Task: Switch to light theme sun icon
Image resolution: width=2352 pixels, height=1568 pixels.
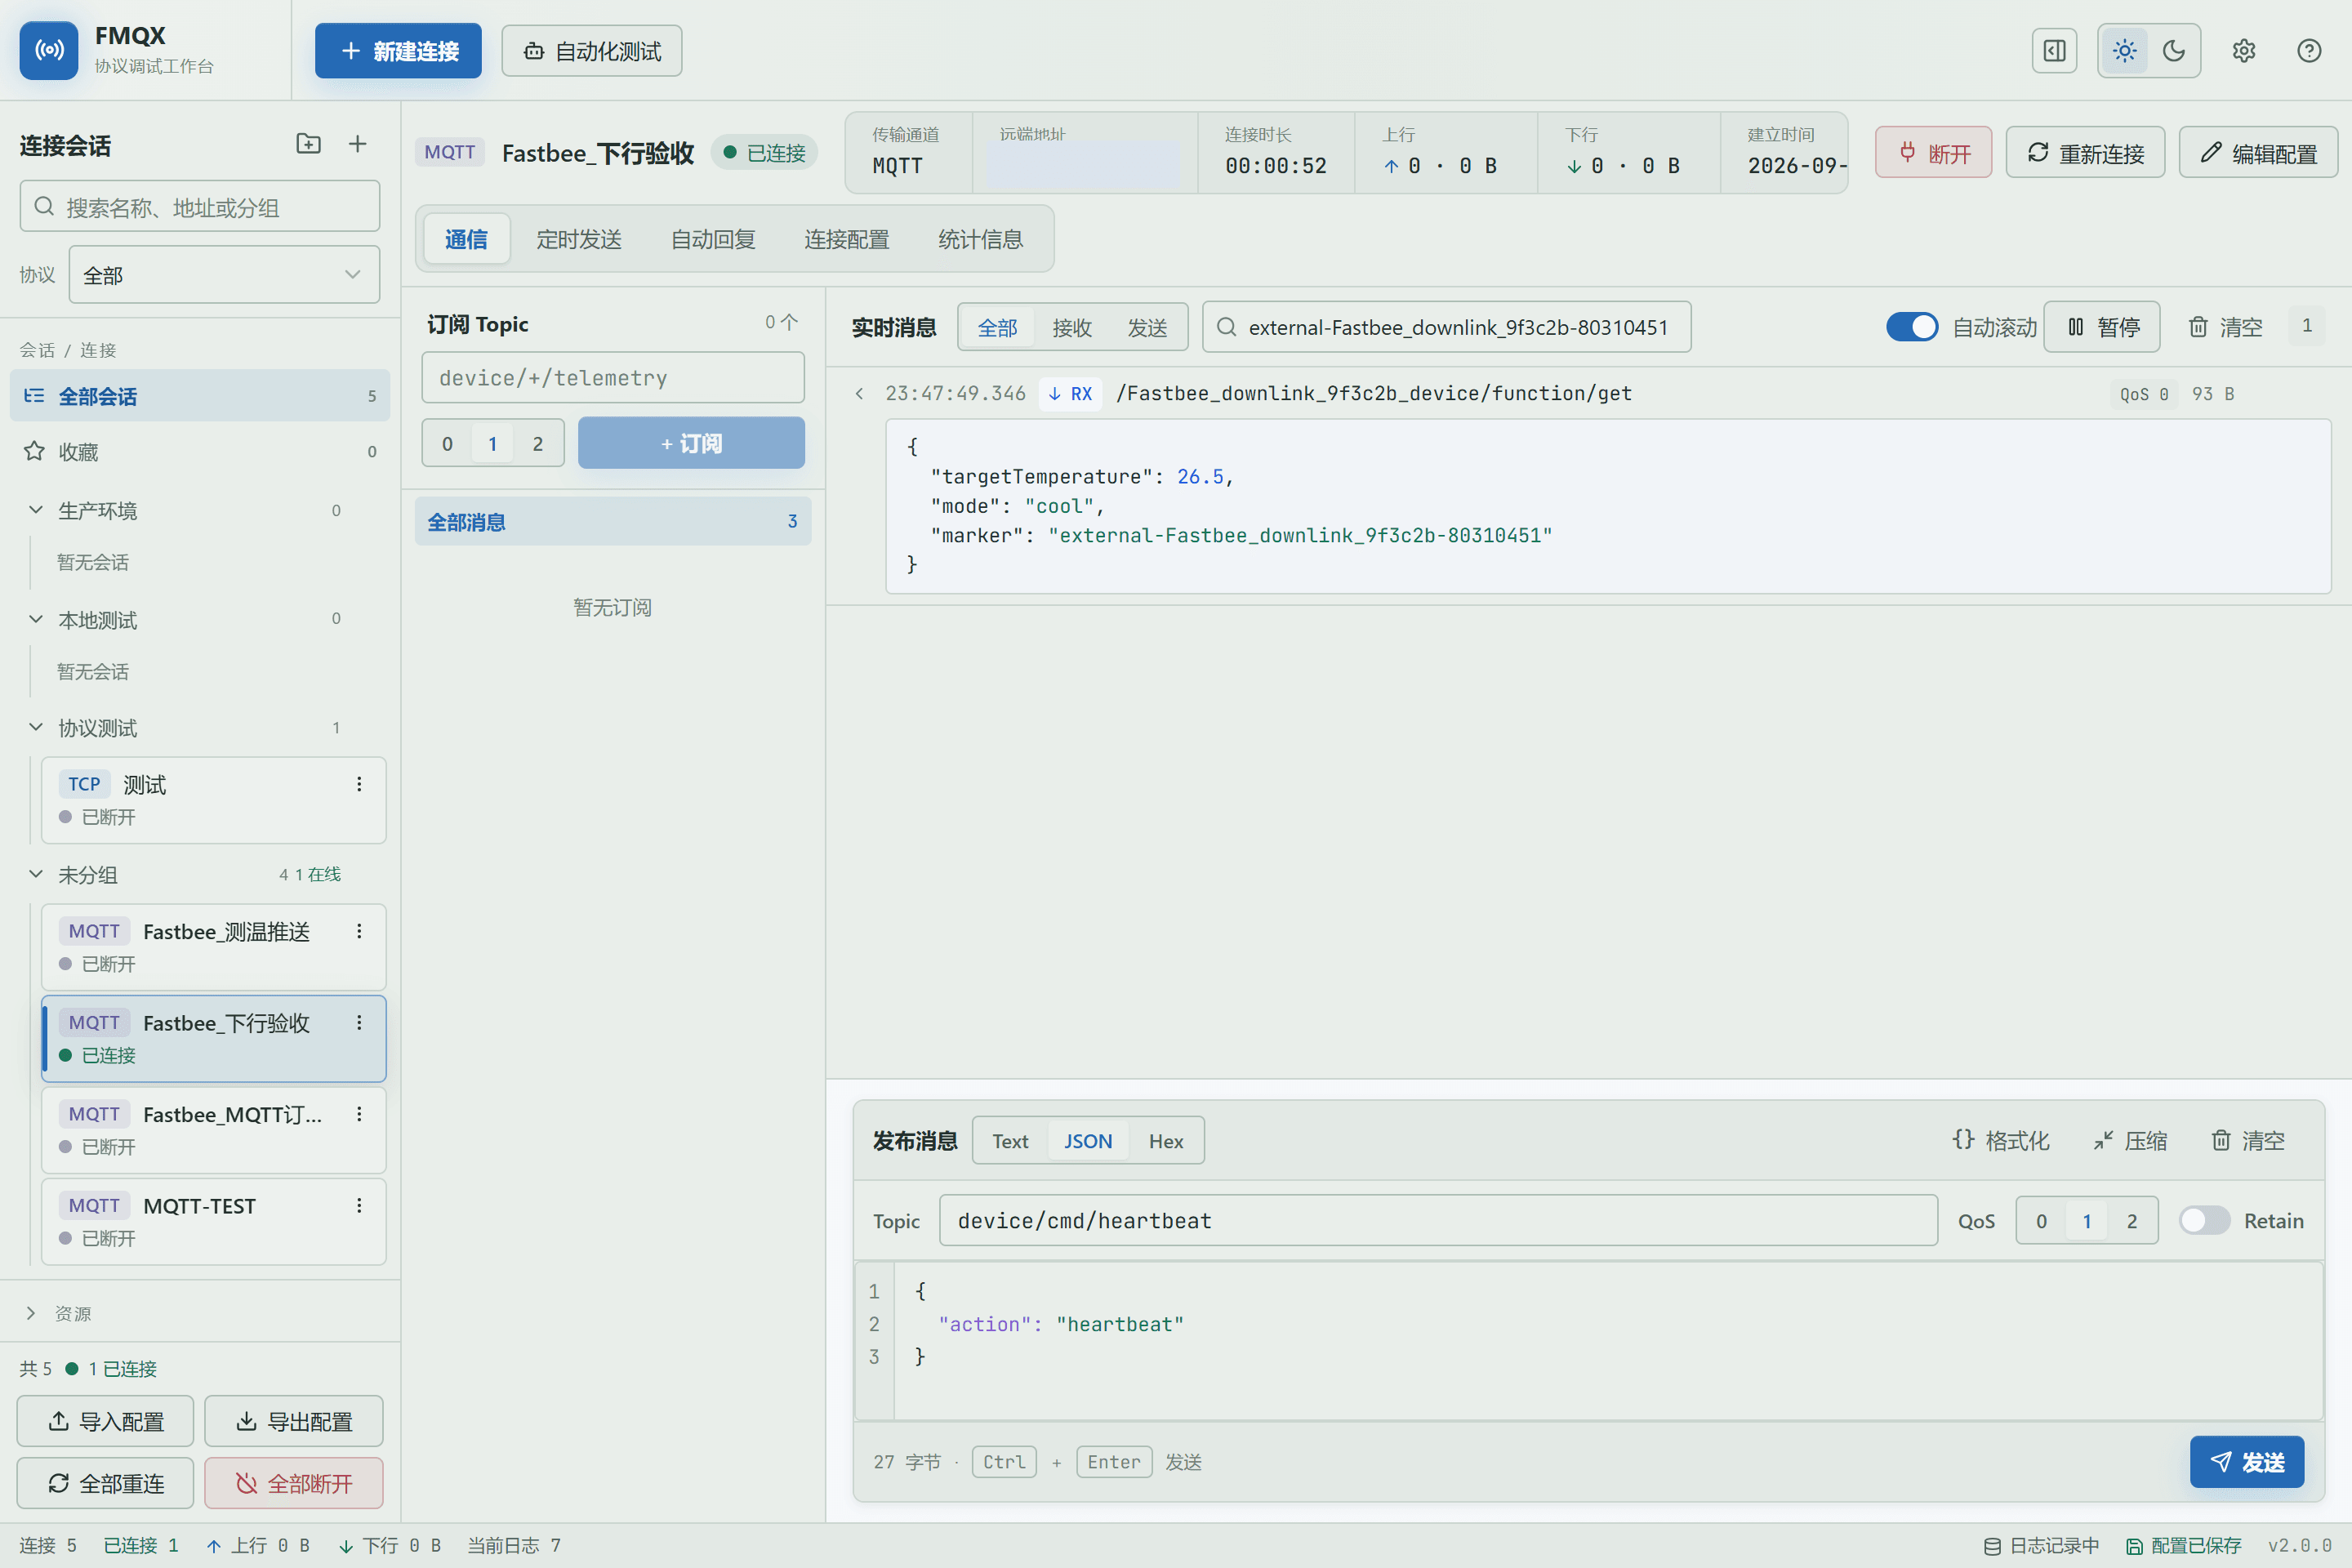Action: (x=2124, y=51)
